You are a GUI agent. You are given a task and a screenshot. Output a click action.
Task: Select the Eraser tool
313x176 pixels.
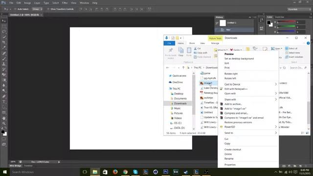pyautogui.click(x=4, y=75)
